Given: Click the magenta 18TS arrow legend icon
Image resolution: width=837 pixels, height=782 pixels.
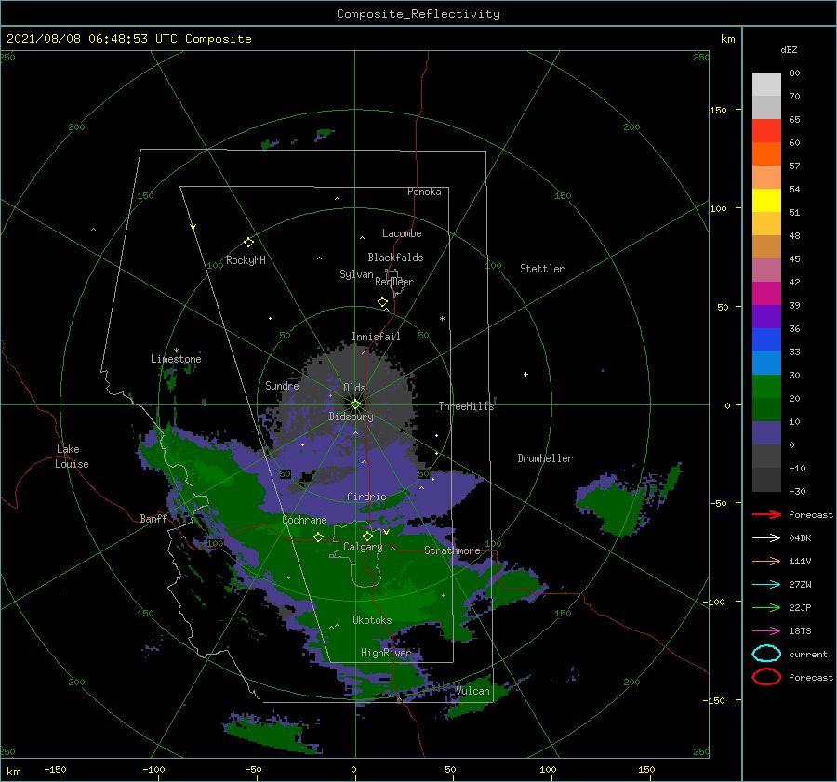Looking at the screenshot, I should tap(766, 631).
